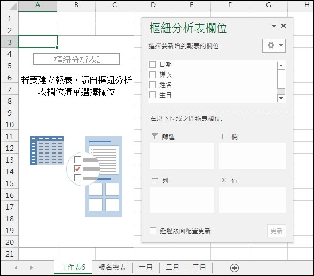
Task: Select row 10 header
Action: (10, 125)
